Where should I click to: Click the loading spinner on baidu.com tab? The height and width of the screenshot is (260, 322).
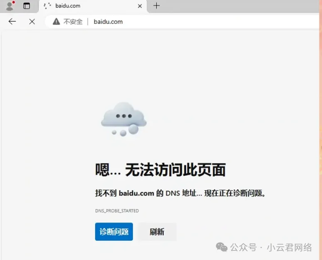point(47,6)
